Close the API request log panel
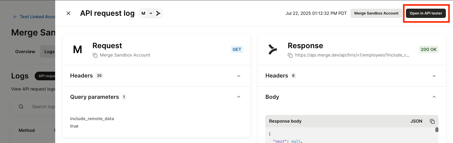Viewport: 453px width, 143px height. click(x=68, y=13)
